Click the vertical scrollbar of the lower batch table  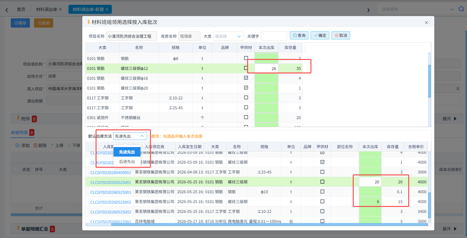(x=430, y=205)
